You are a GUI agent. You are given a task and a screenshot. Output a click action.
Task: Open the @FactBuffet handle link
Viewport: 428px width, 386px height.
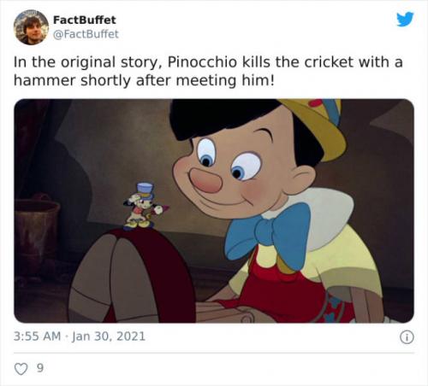tap(86, 34)
